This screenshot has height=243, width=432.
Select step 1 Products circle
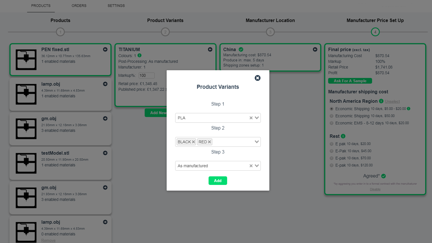click(x=60, y=32)
